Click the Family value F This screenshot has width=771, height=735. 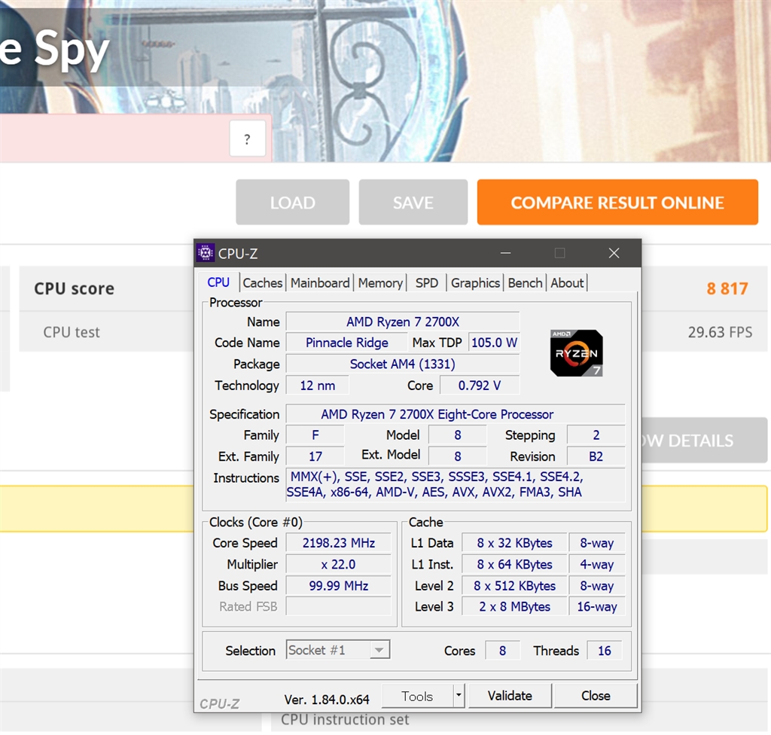point(315,435)
